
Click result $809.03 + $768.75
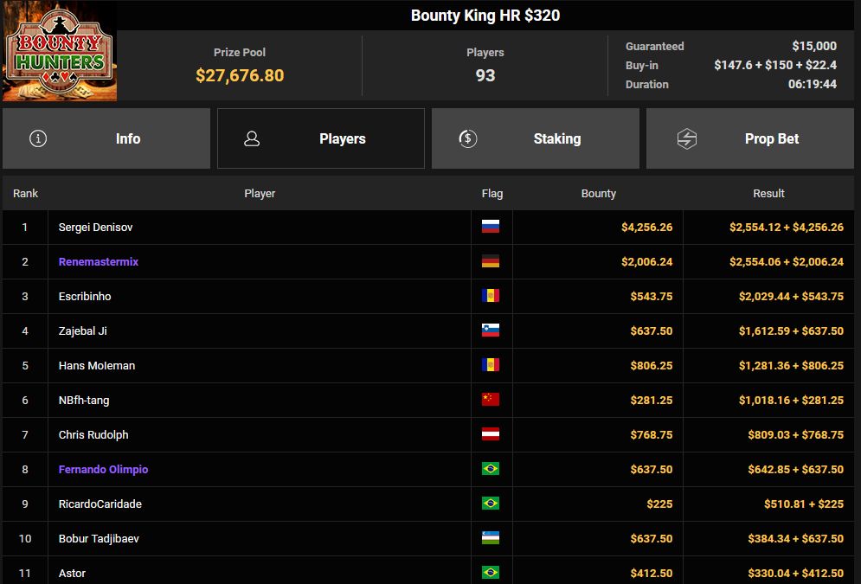pyautogui.click(x=795, y=434)
